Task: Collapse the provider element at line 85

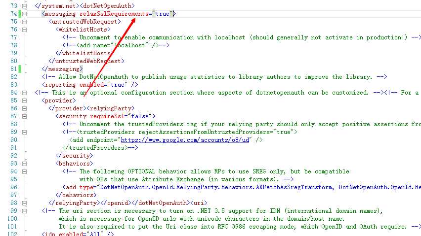Action: (24, 101)
